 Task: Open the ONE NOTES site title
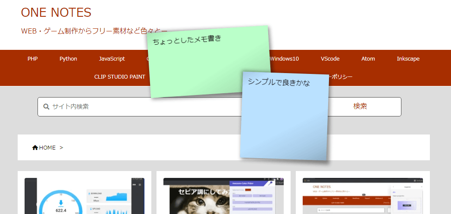[x=56, y=12]
